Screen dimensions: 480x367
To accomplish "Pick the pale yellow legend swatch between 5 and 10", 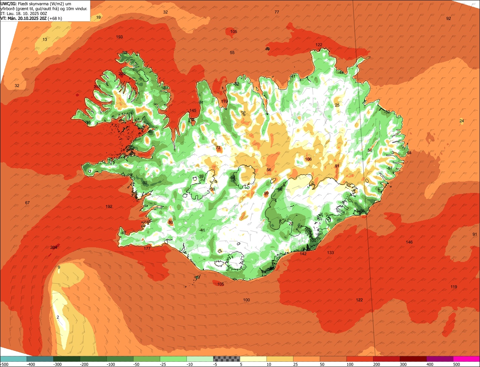I will [253, 359].
